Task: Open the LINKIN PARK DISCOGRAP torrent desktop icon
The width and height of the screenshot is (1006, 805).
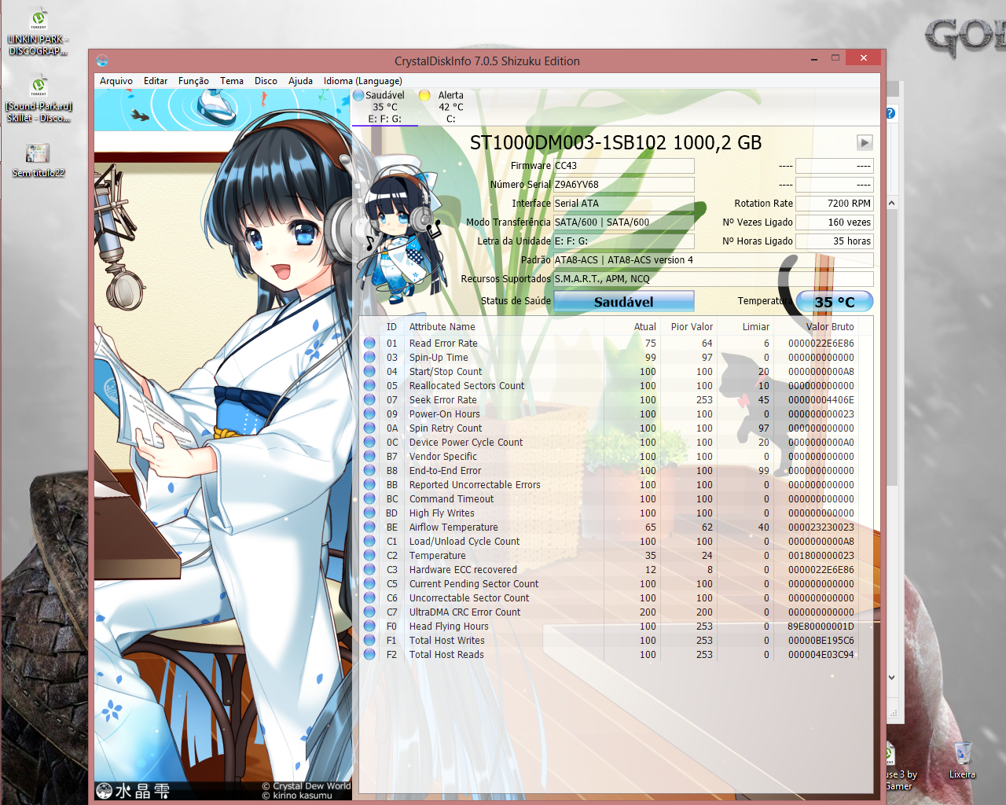Action: click(x=38, y=31)
